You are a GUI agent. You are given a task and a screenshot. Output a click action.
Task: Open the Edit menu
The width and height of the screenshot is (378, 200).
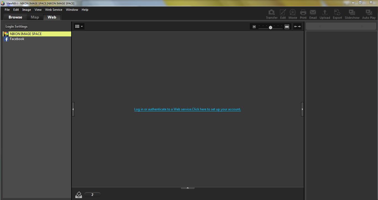coord(16,10)
